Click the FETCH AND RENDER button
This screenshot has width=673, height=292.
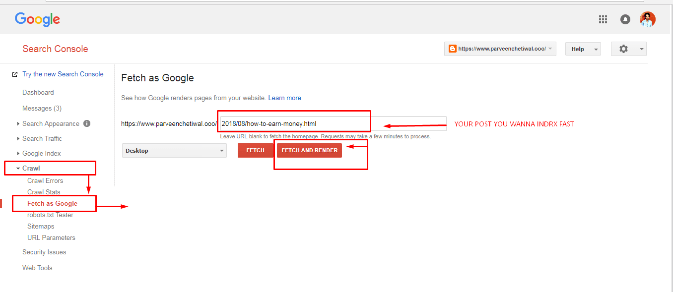(310, 150)
